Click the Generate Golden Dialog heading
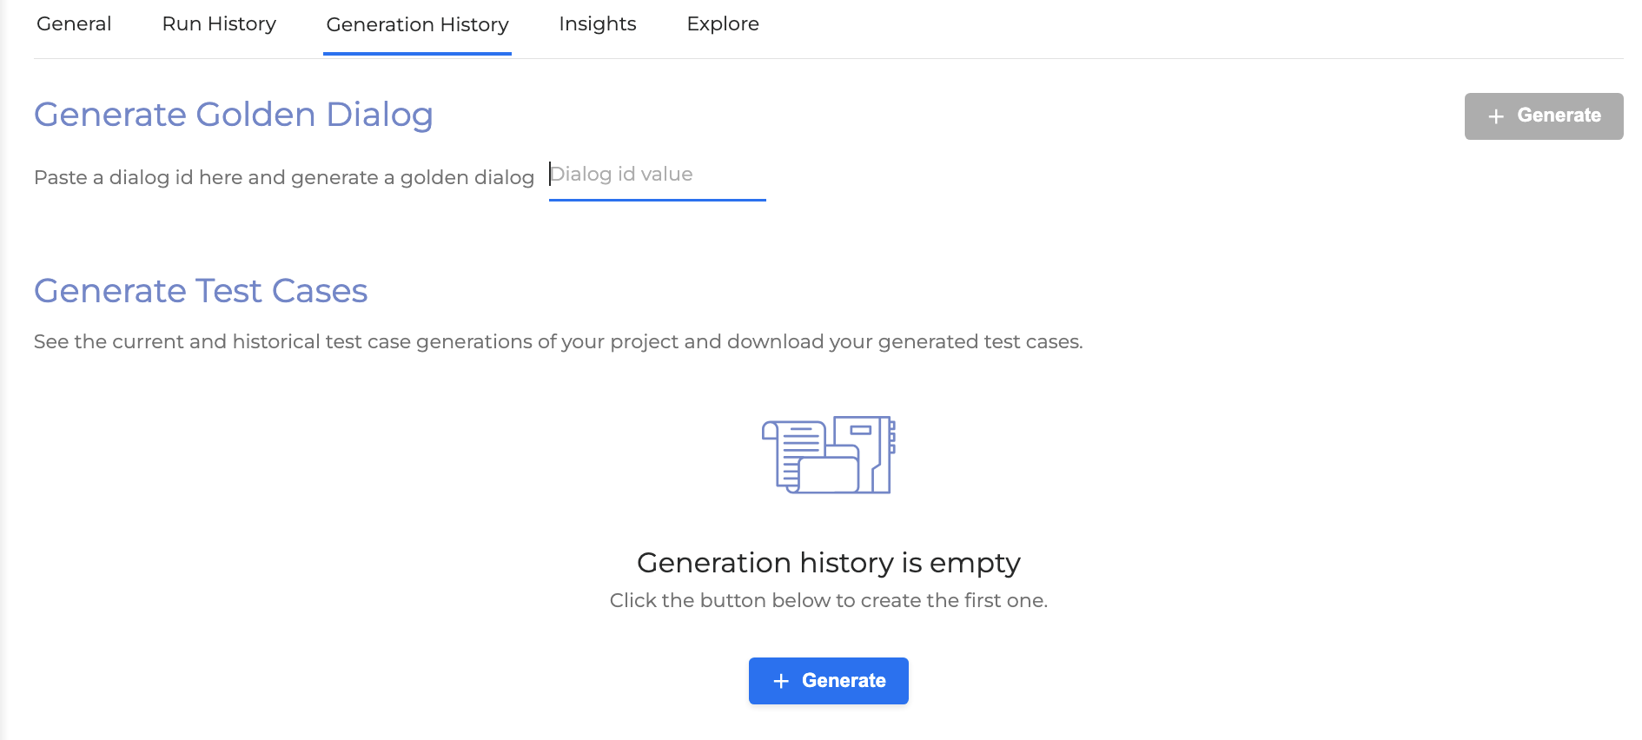The width and height of the screenshot is (1642, 740). pyautogui.click(x=234, y=115)
